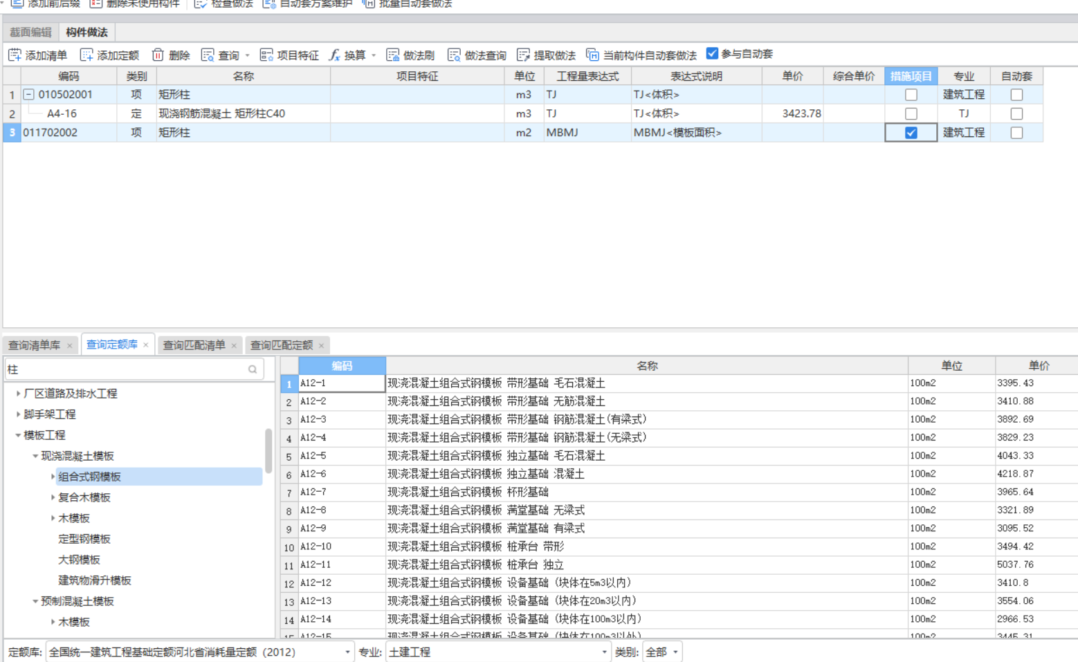Click 添加前后缀 icon in top toolbar

pos(17,3)
